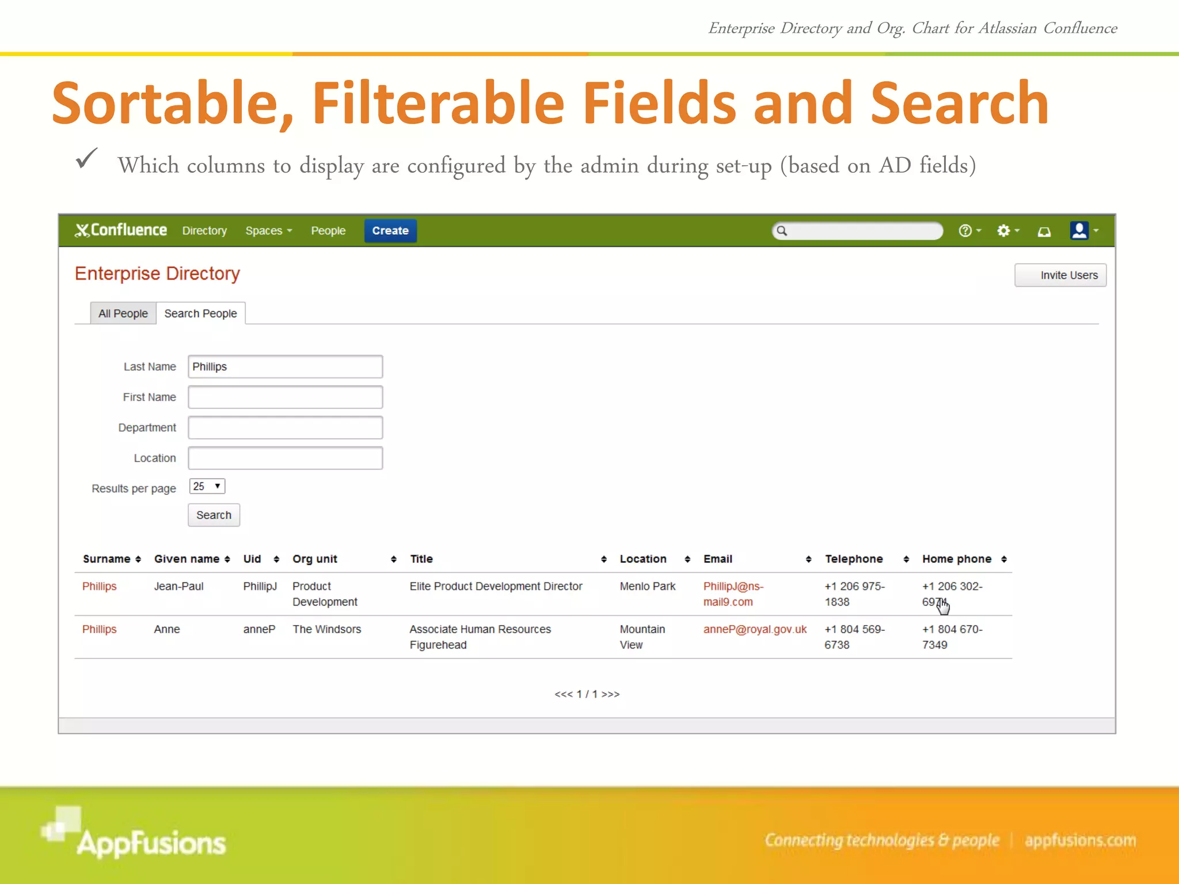Click the next page >>> arrows
The width and height of the screenshot is (1179, 884).
(x=611, y=695)
